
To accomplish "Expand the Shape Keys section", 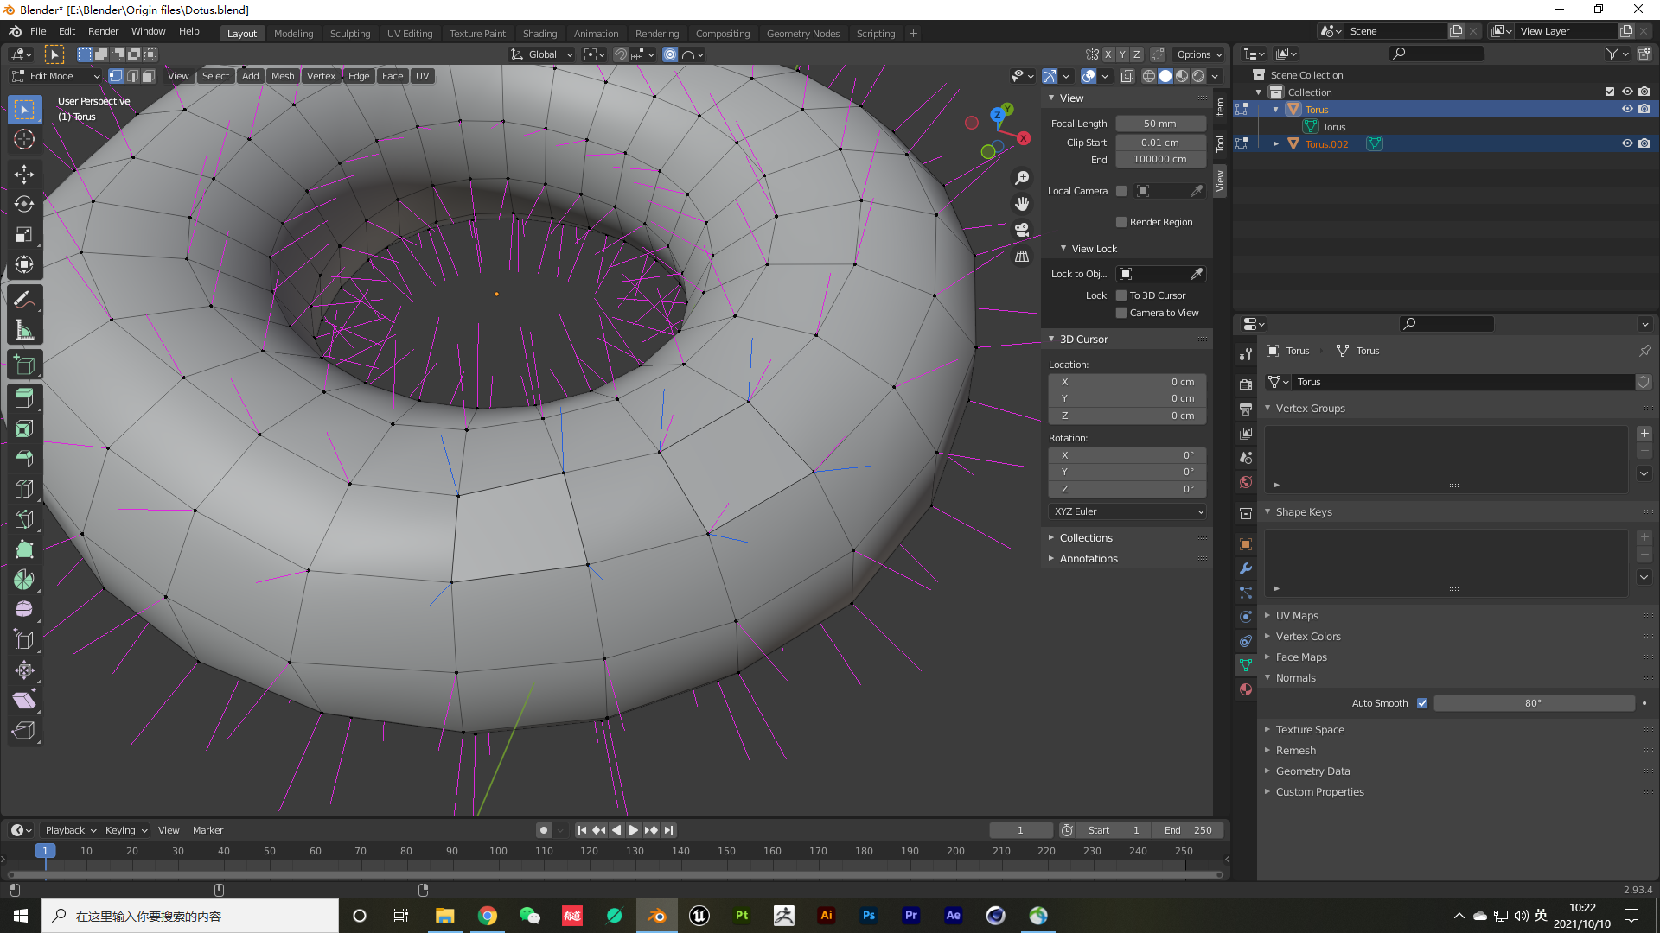I will [1269, 511].
